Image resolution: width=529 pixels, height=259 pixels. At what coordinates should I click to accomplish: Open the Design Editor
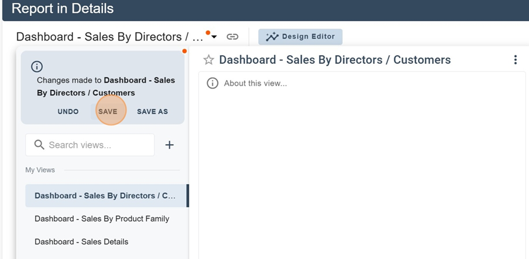[300, 37]
